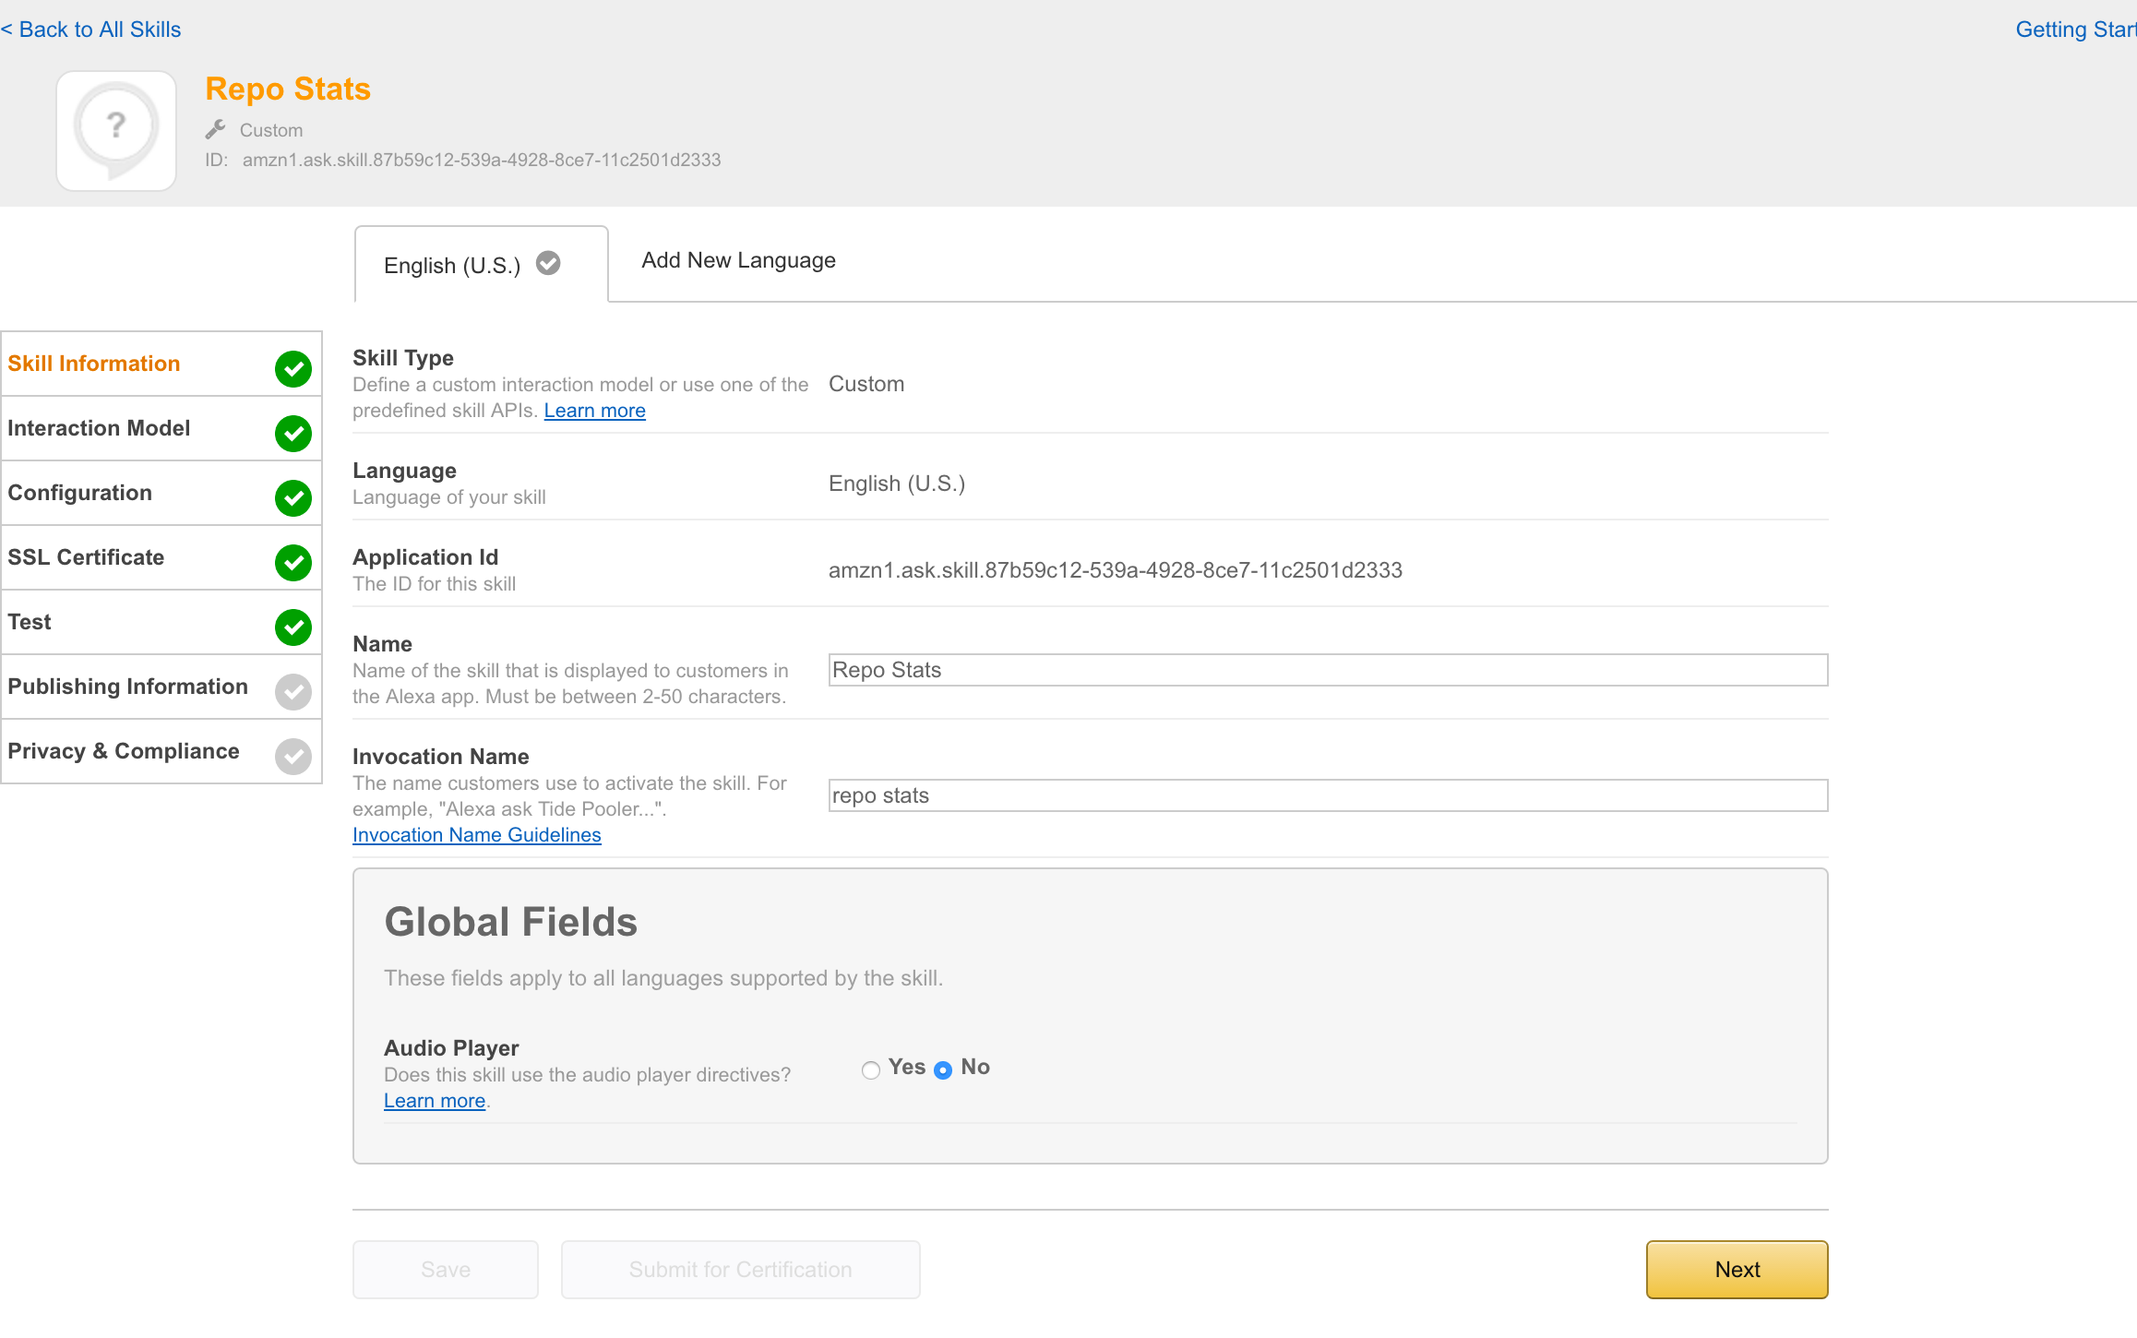This screenshot has width=2137, height=1338.
Task: Click the gray checkmark beside Publishing Information
Action: tap(293, 691)
